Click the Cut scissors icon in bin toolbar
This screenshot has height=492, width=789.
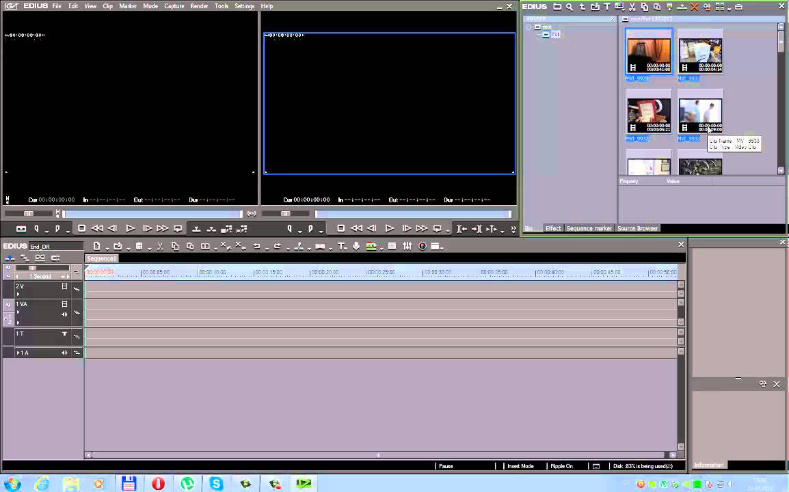pos(632,7)
